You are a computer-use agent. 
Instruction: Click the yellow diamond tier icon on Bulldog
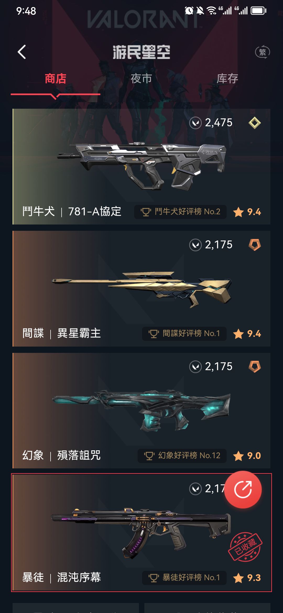point(255,123)
